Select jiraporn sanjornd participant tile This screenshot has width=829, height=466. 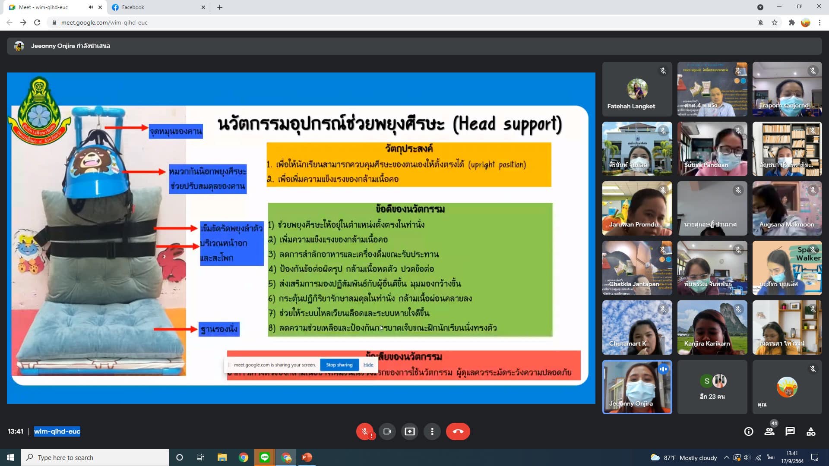787,89
